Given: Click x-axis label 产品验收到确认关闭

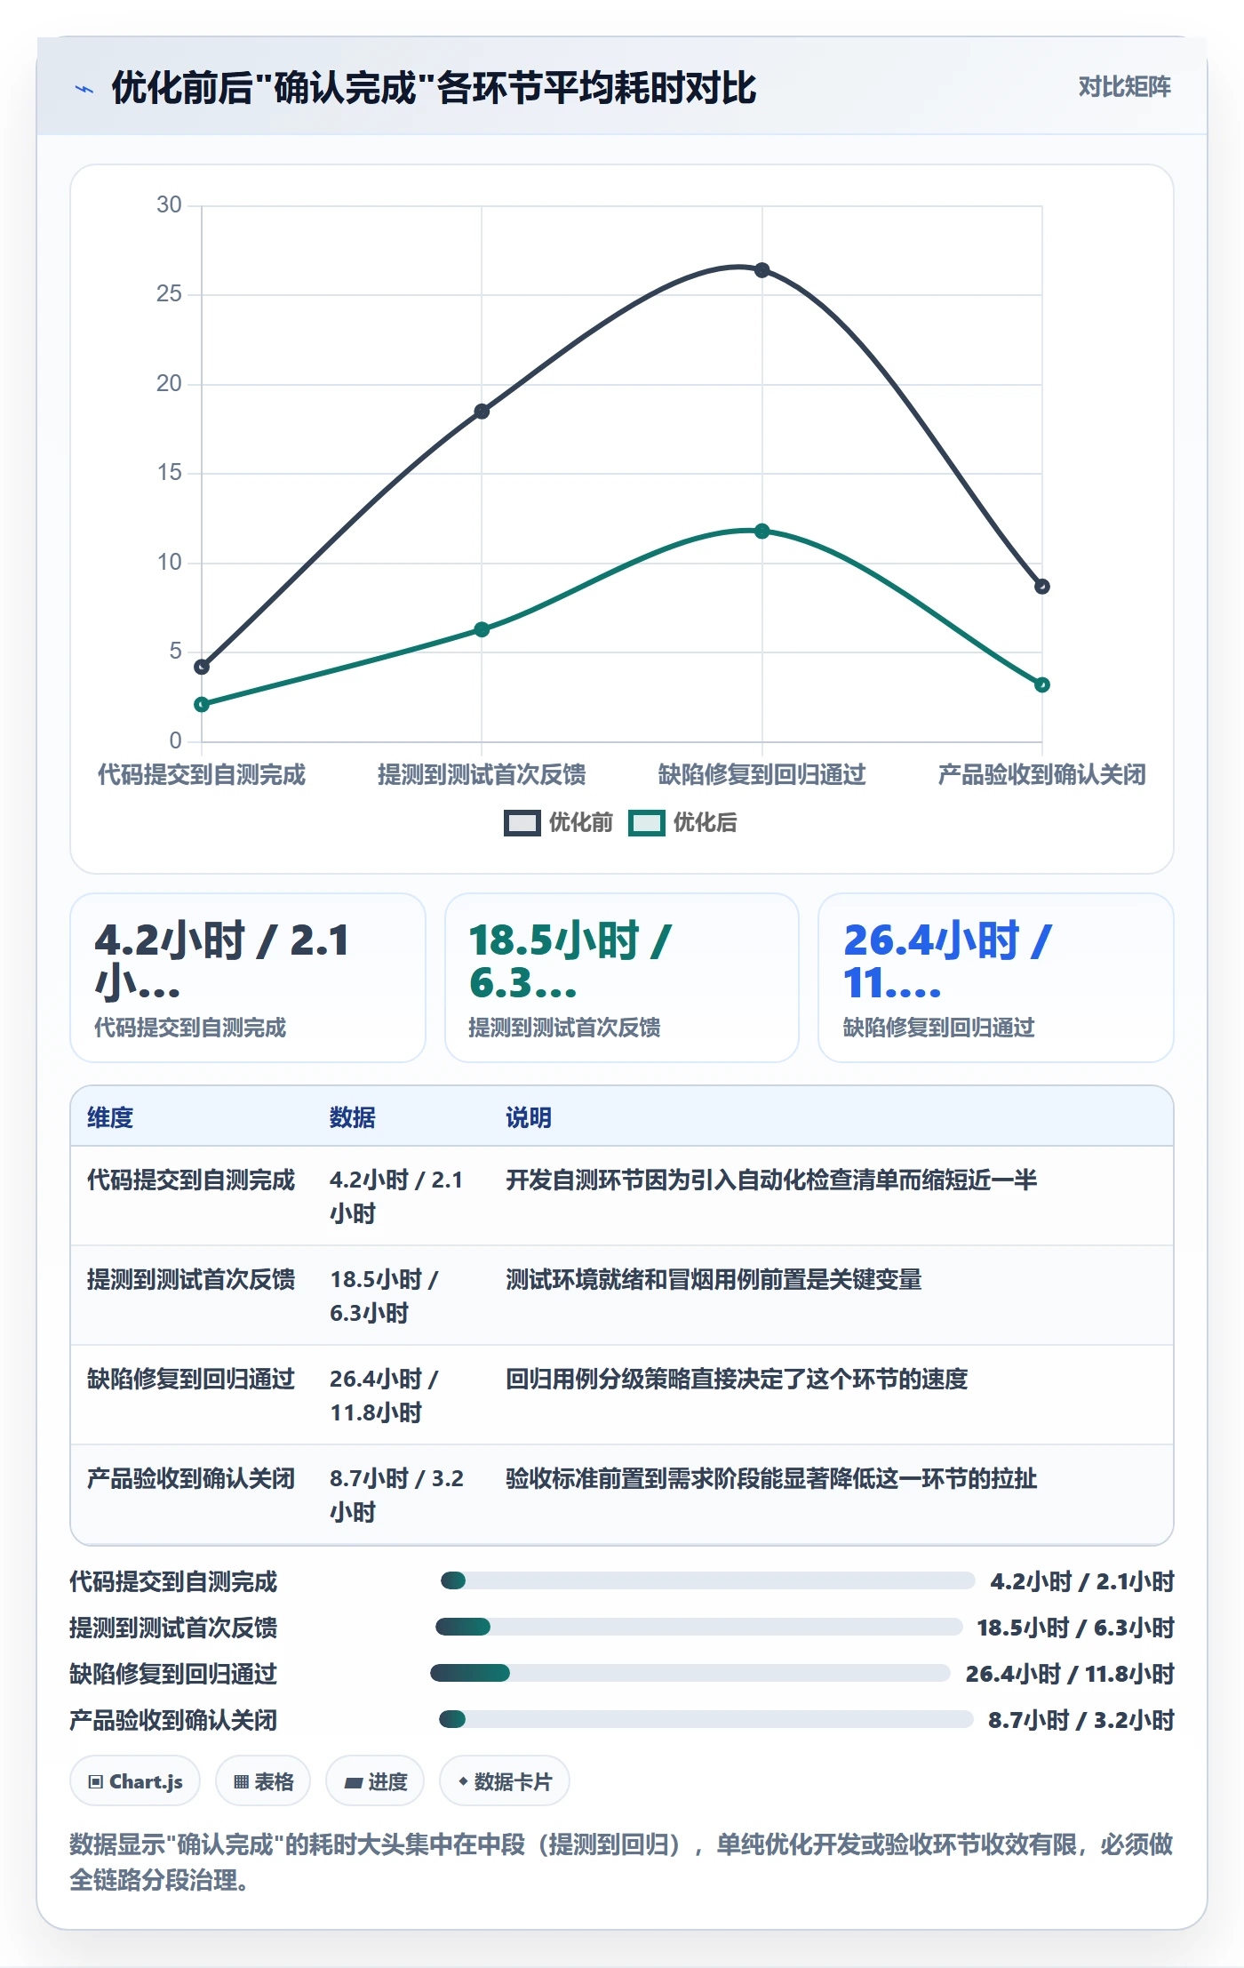Looking at the screenshot, I should [x=1042, y=774].
